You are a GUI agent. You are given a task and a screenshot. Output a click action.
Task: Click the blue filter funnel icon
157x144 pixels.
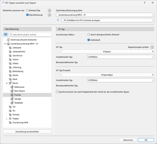click(x=58, y=20)
